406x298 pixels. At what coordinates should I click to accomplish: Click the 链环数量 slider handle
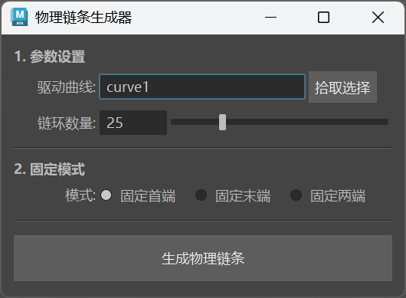click(222, 123)
